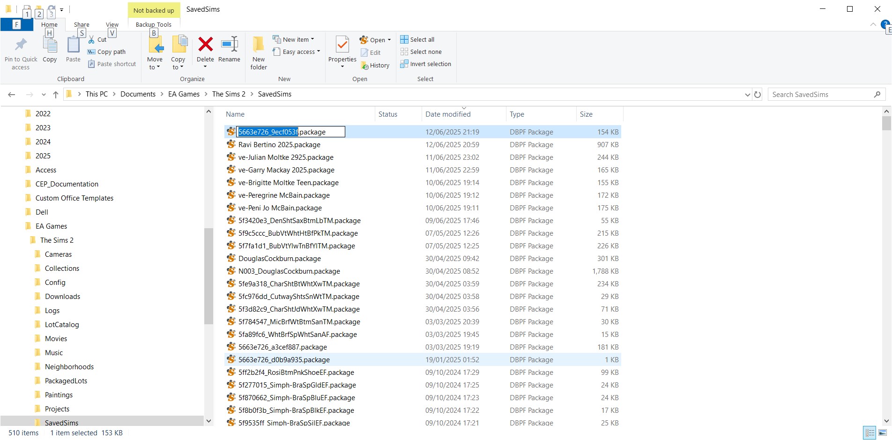Select DouglasCockburn.package file

coord(280,259)
